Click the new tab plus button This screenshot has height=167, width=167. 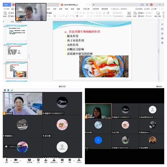click(94, 4)
